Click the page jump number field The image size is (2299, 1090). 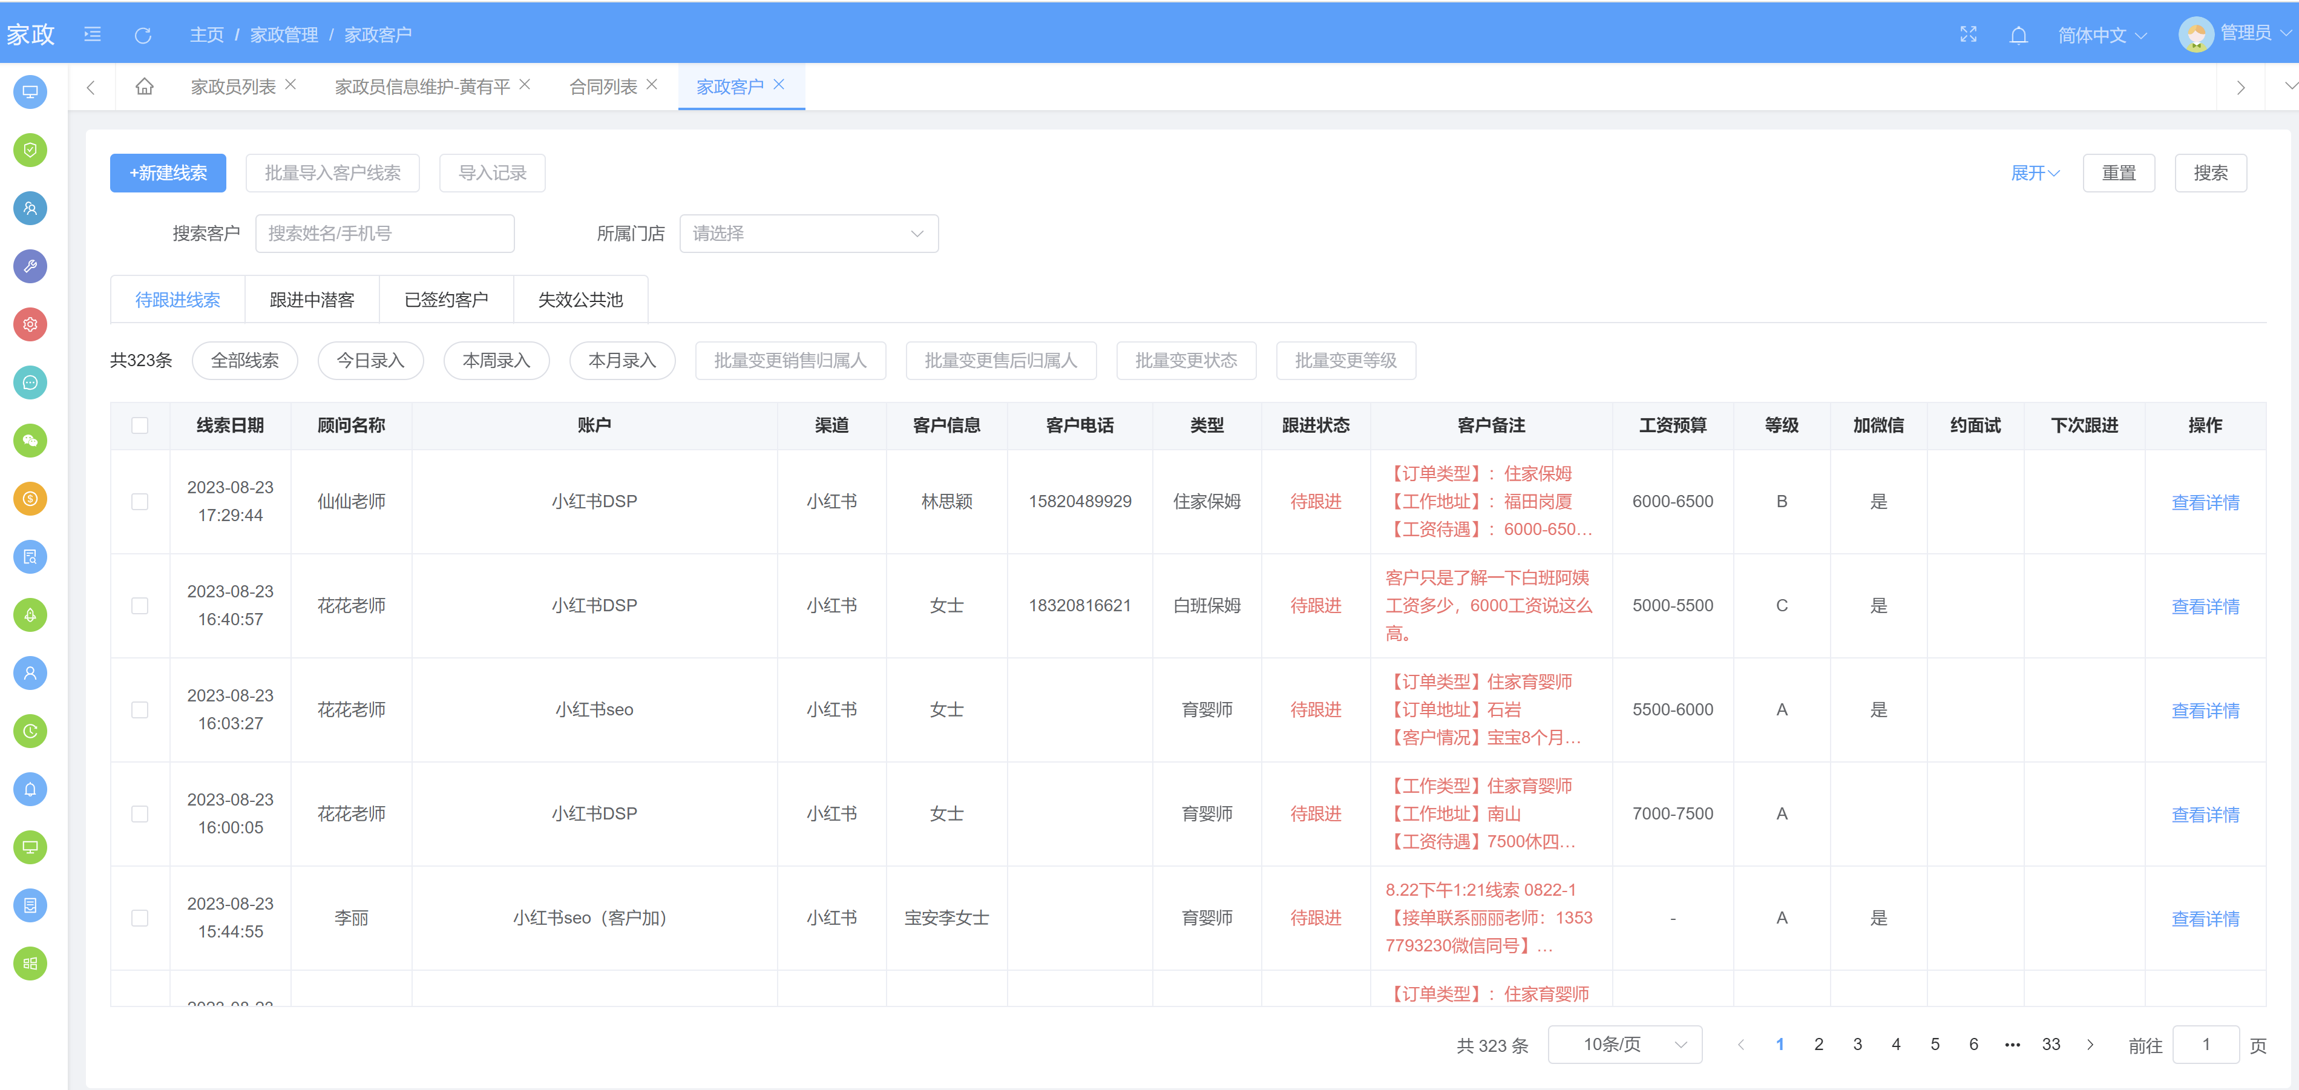click(x=2205, y=1045)
